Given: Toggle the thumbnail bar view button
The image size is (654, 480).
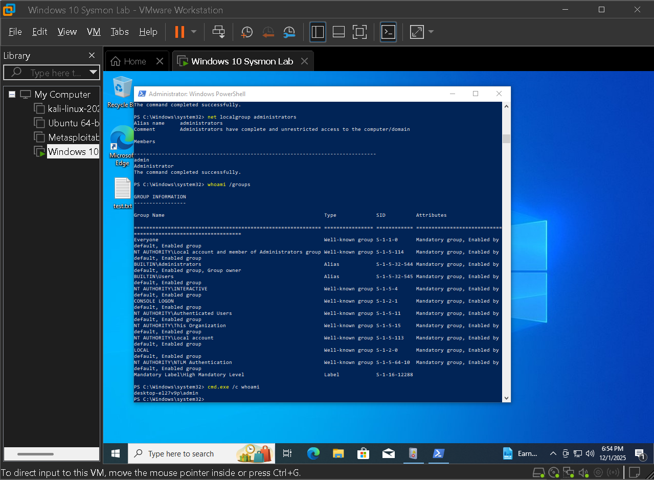Looking at the screenshot, I should pos(339,32).
